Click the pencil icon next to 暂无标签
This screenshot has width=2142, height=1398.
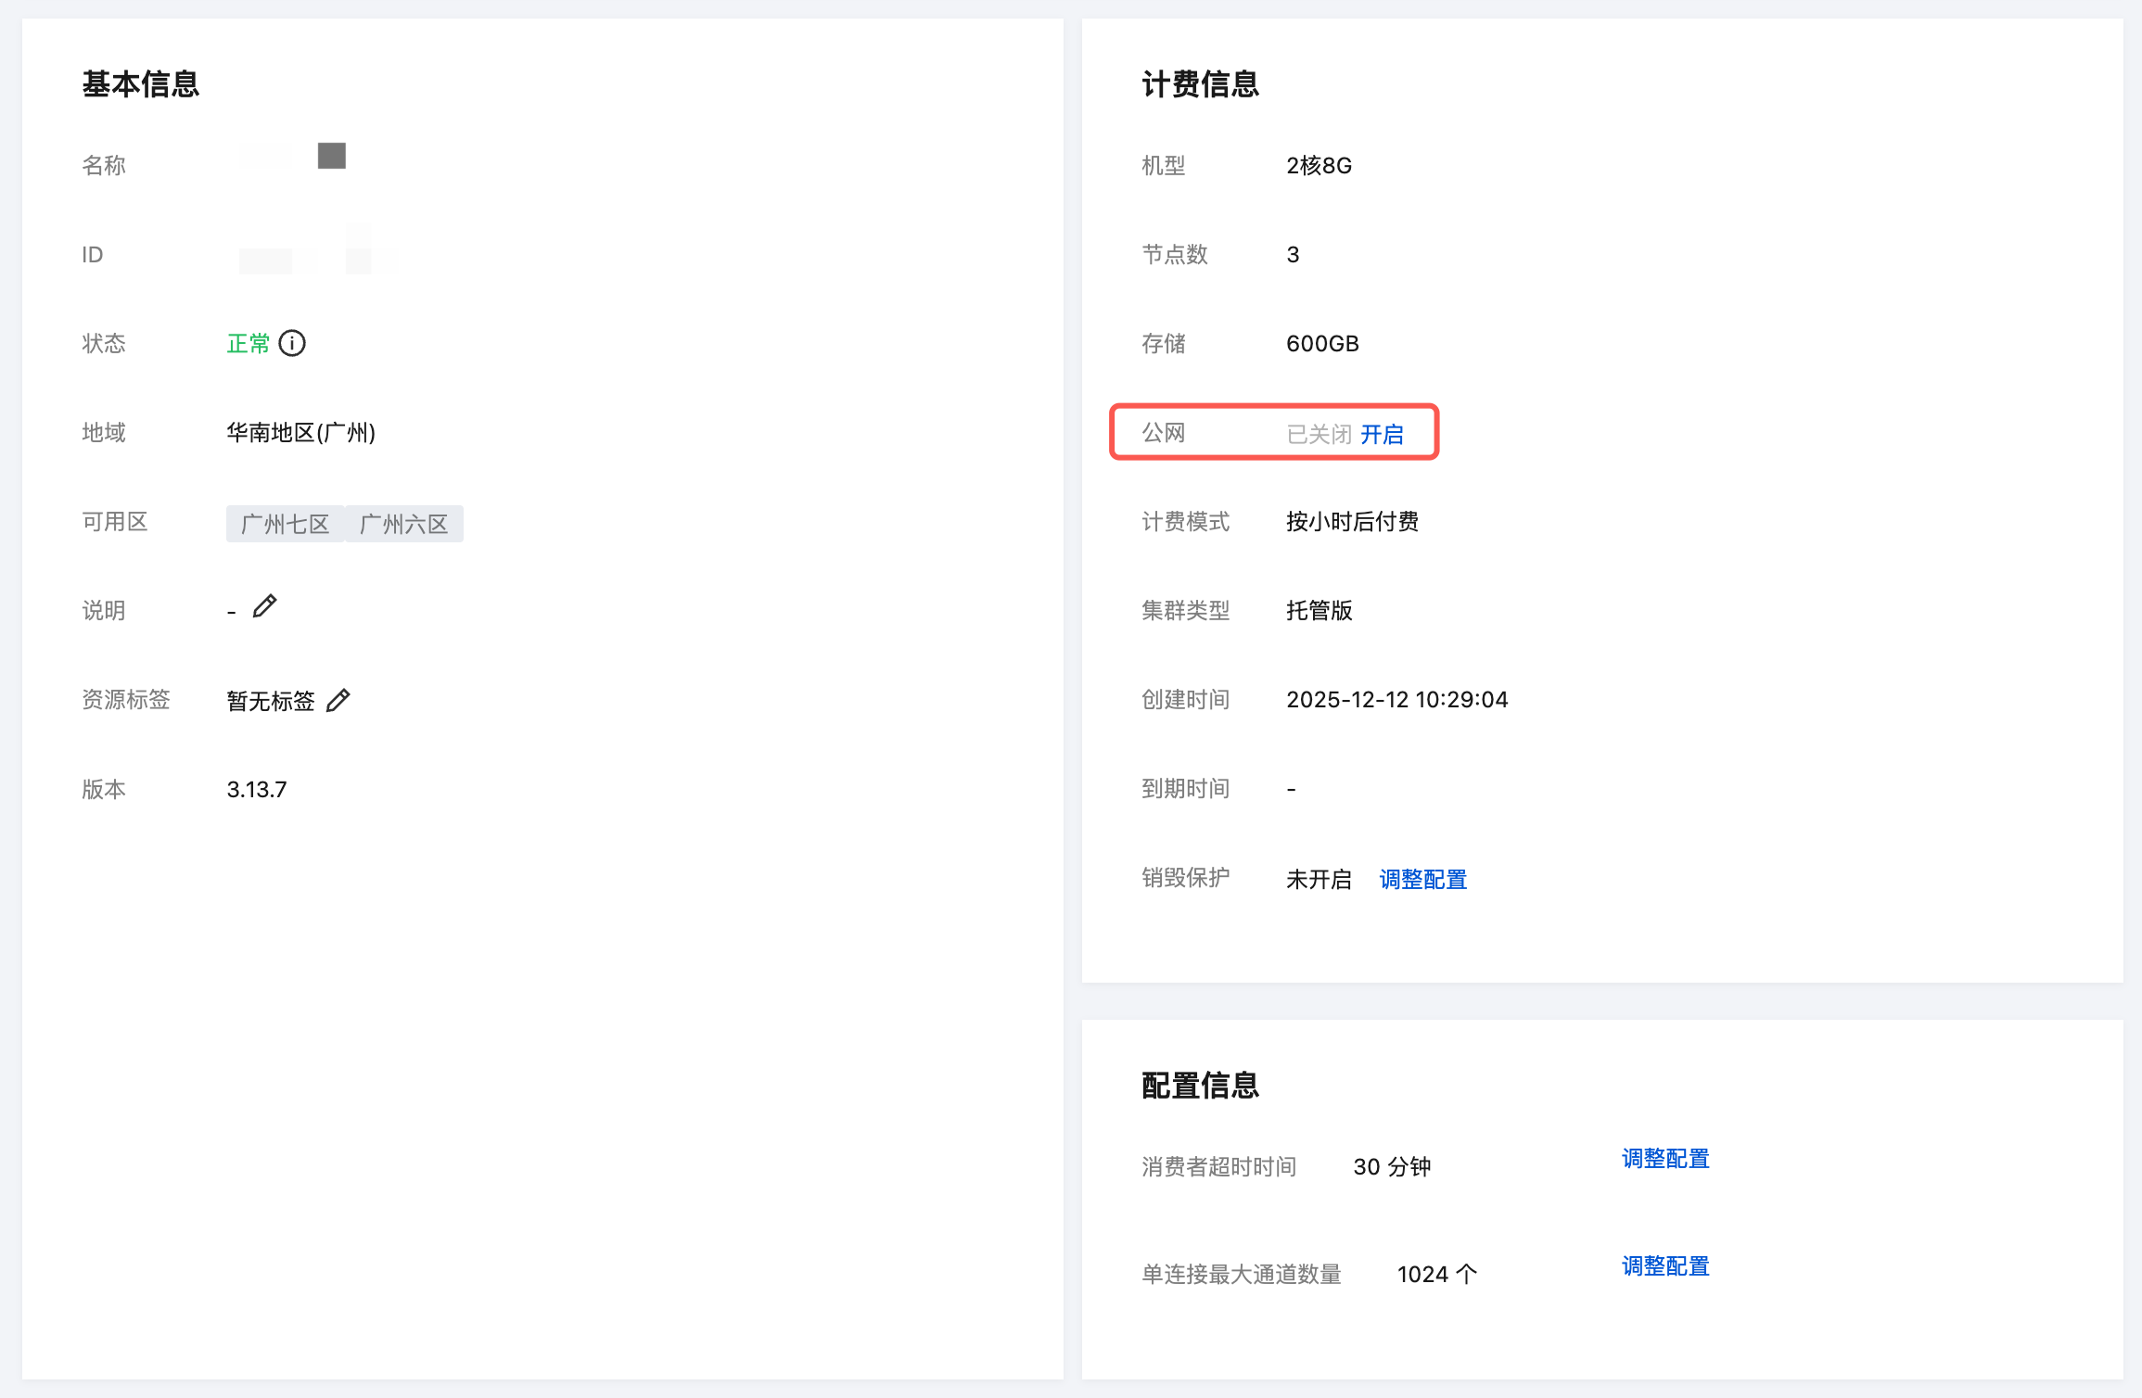(x=338, y=700)
